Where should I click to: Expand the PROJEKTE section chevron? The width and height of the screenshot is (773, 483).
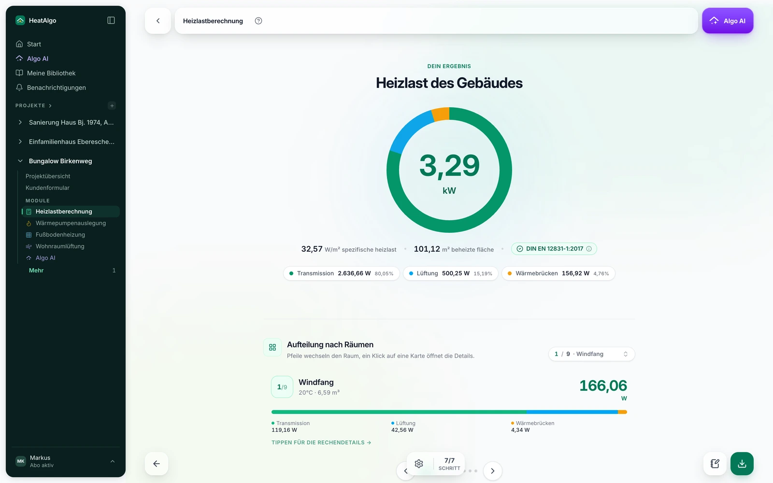(50, 106)
